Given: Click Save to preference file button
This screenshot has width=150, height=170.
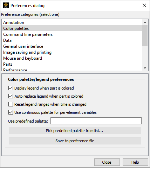Looking at the screenshot, I should [75, 141].
